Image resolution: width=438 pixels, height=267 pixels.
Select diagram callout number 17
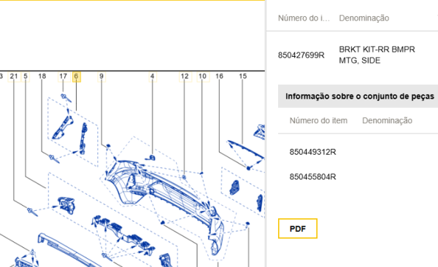pyautogui.click(x=64, y=77)
